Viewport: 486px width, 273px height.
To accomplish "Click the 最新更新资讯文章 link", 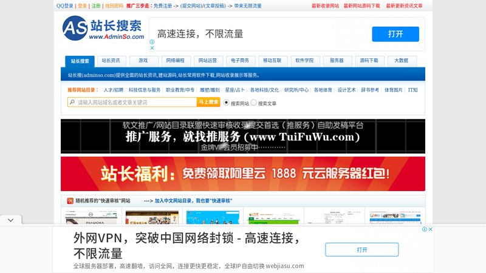I will click(404, 6).
